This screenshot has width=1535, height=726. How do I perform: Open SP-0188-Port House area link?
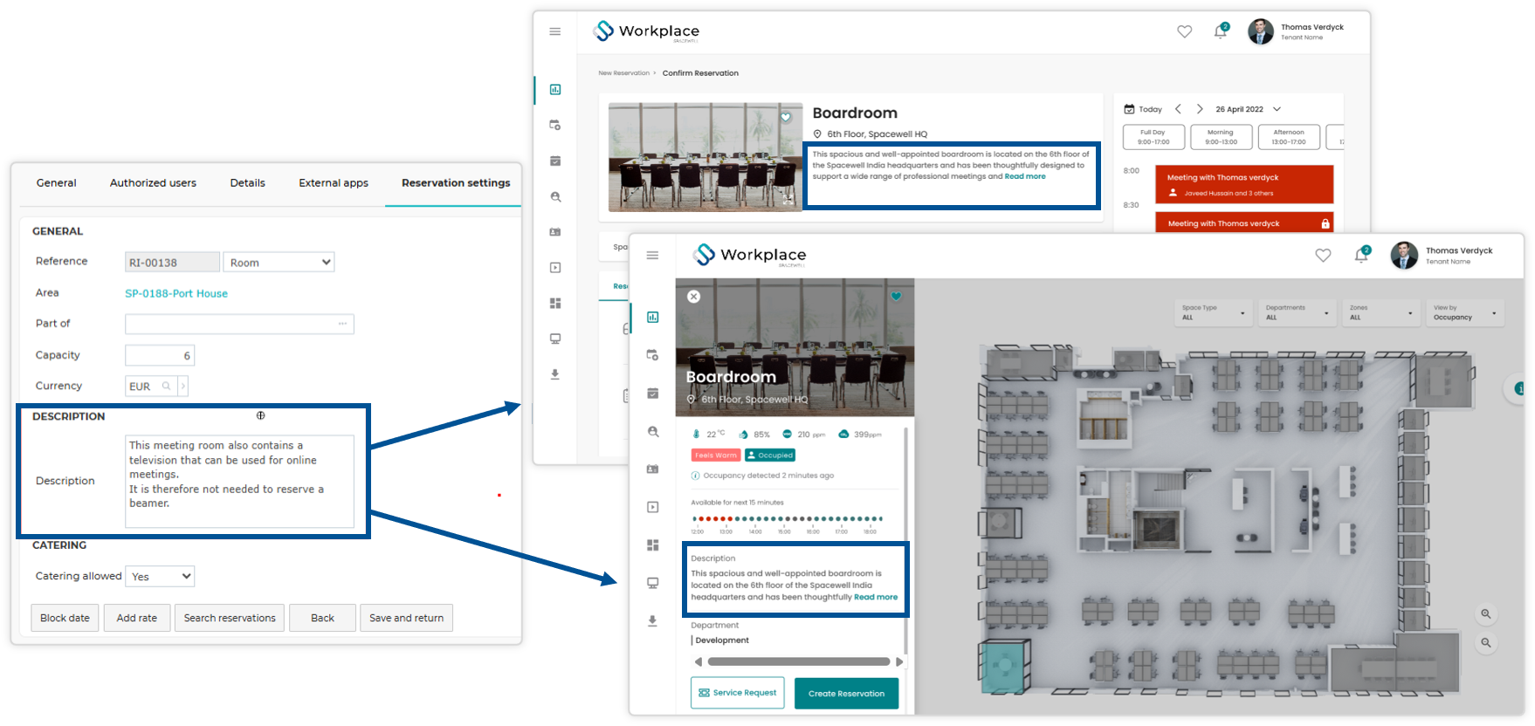176,293
